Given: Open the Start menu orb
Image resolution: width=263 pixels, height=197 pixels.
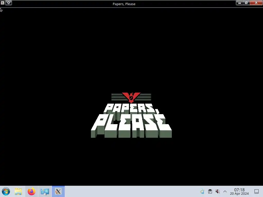Looking at the screenshot, I should tap(6, 191).
